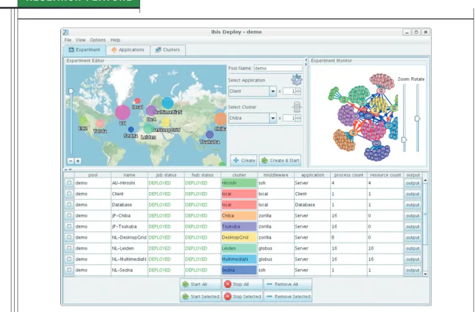Viewport: 476px width, 312px height.
Task: Click the purple node cluster in Experiment Monitor
Action: click(346, 115)
